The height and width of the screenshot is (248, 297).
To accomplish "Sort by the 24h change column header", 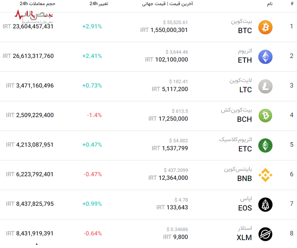I will (x=99, y=4).
